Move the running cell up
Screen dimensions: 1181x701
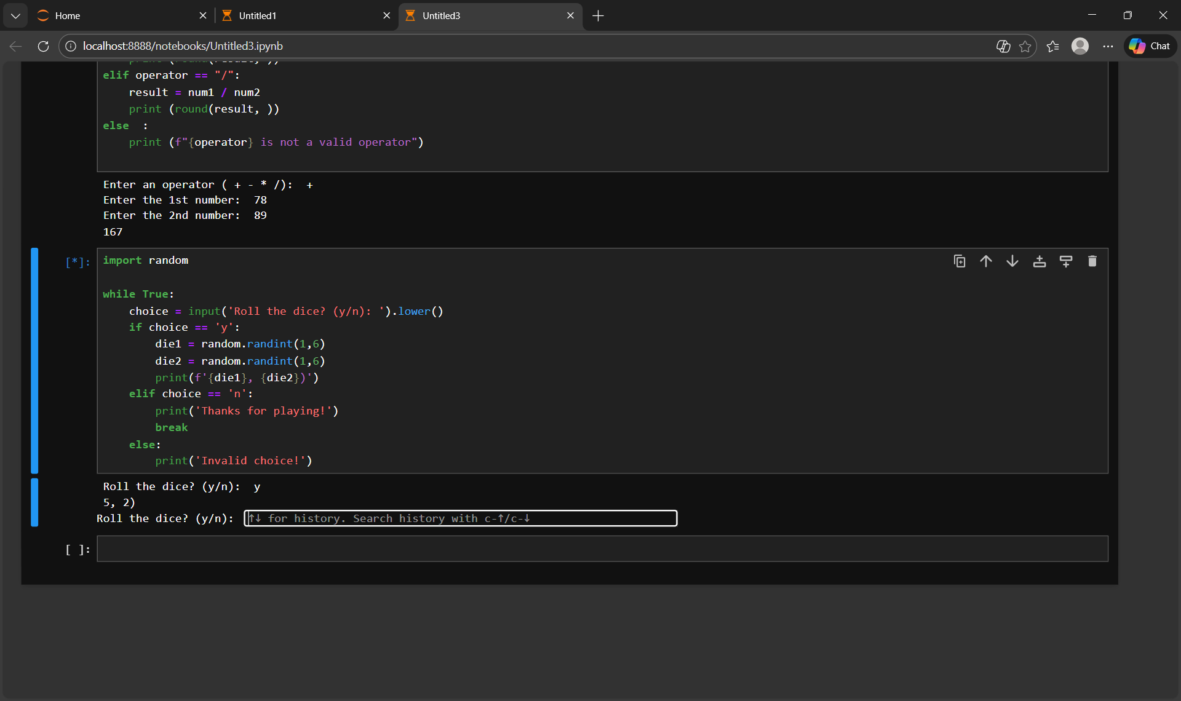(986, 261)
